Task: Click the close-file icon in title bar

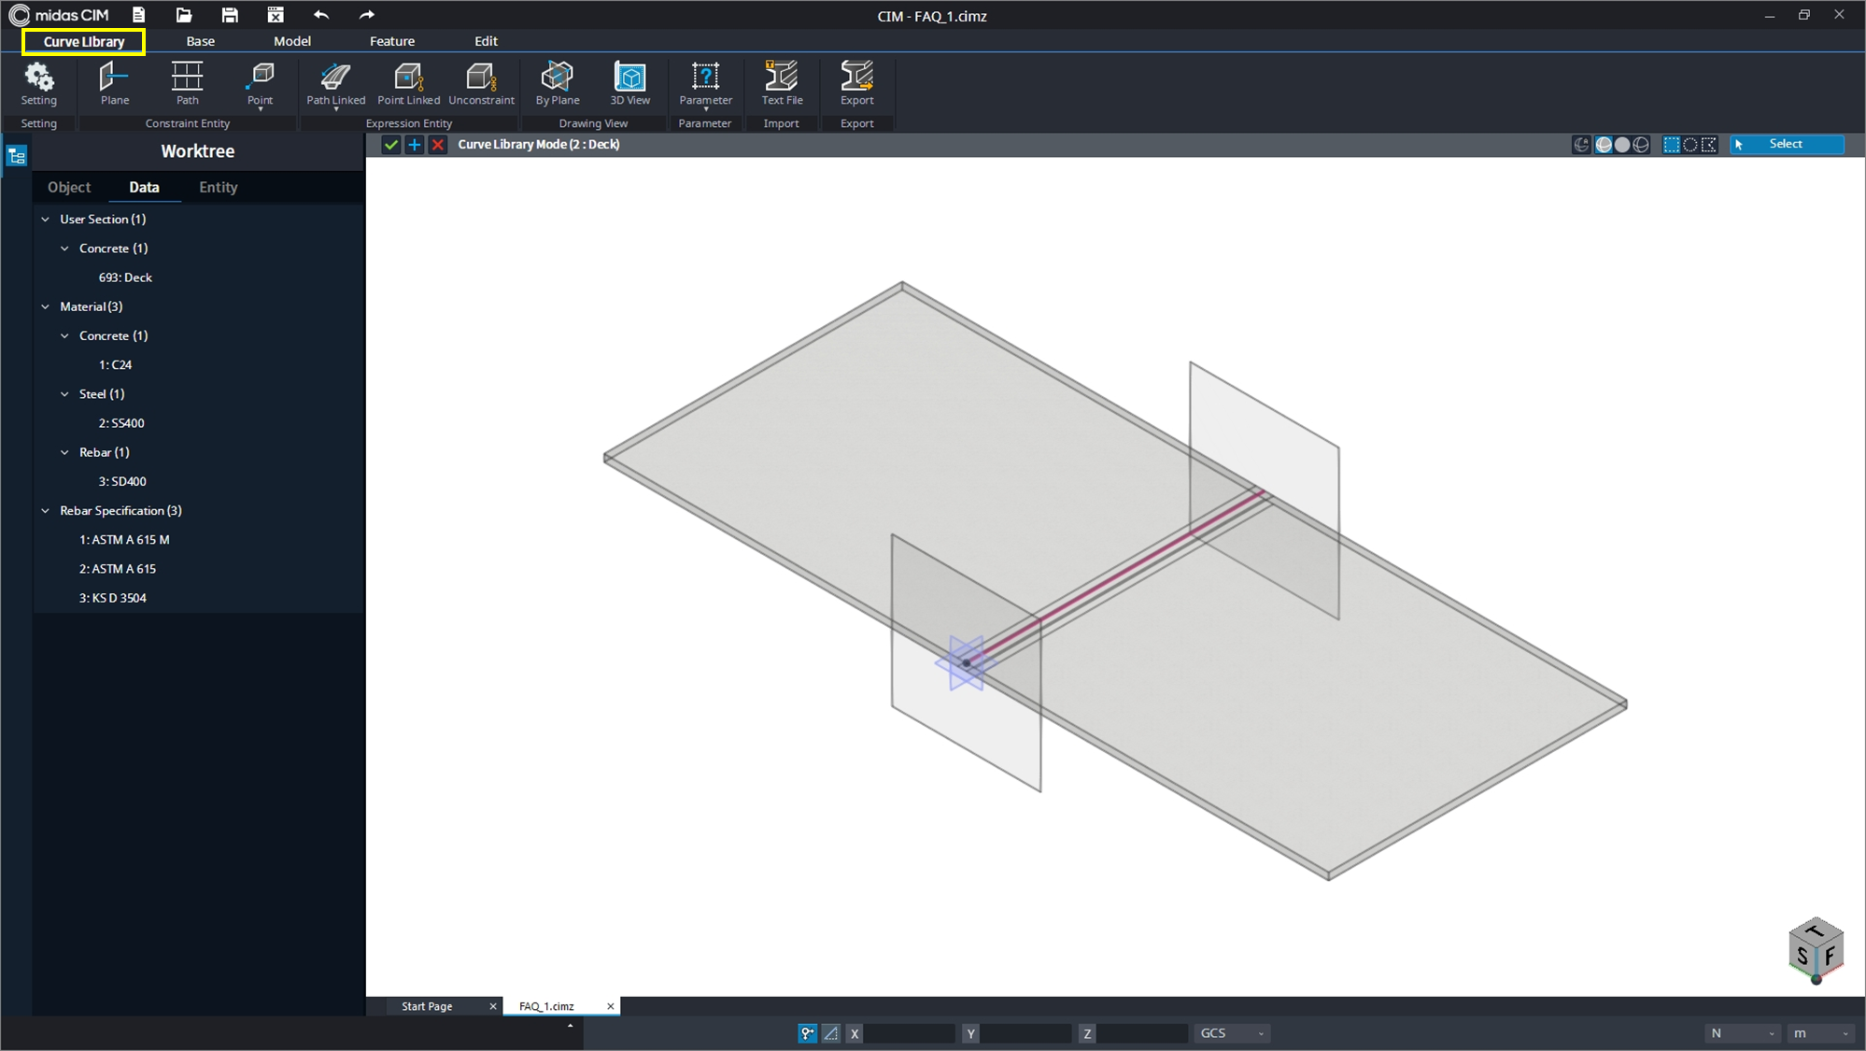Action: (x=276, y=15)
